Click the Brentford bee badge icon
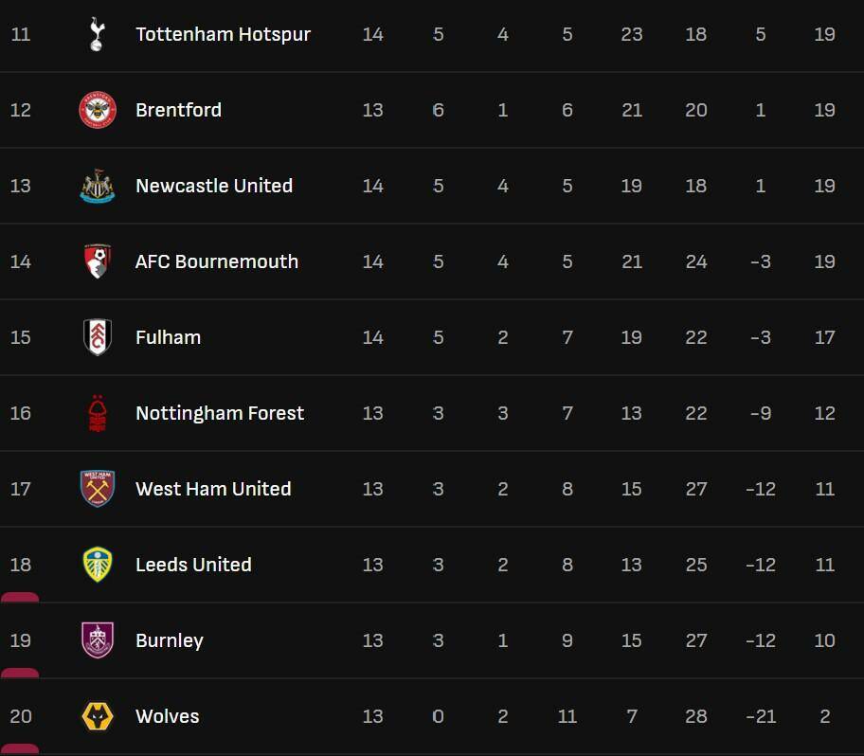 tap(97, 110)
